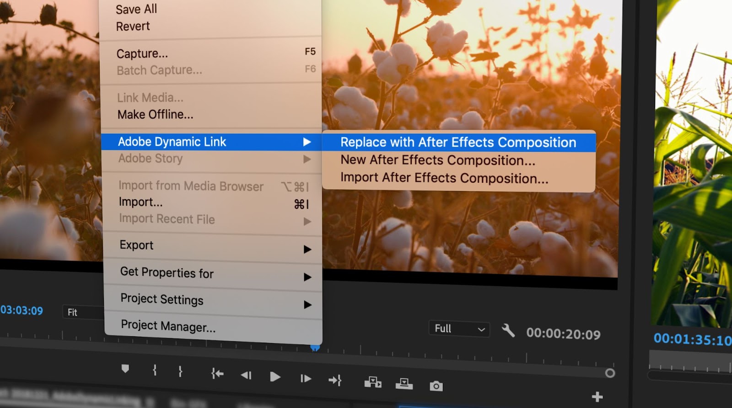The width and height of the screenshot is (732, 408).
Task: Open the Button Editor plus icon
Action: [597, 397]
